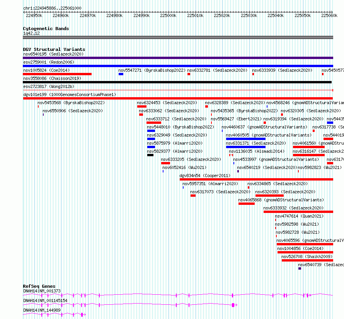Click nsv5957351 (Almarri2020) label

click(210, 184)
